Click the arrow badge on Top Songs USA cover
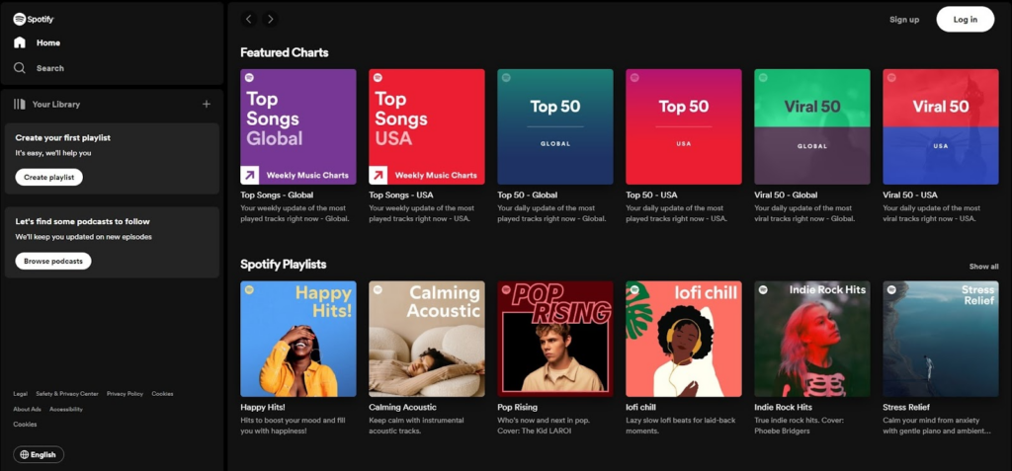Screen dimensions: 1012x471 pyautogui.click(x=379, y=175)
